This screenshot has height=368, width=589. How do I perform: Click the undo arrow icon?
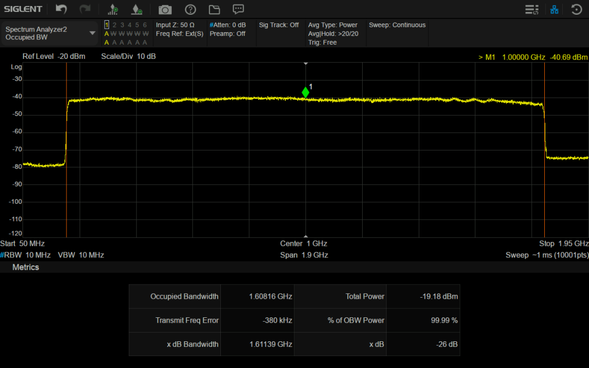[61, 9]
